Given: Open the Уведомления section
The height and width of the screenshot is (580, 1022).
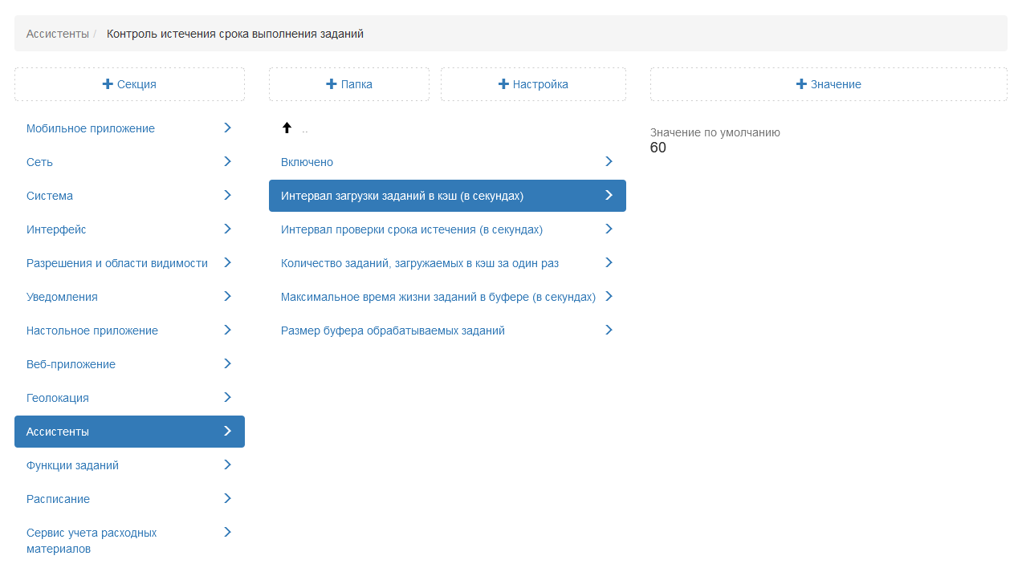Looking at the screenshot, I should coord(62,297).
